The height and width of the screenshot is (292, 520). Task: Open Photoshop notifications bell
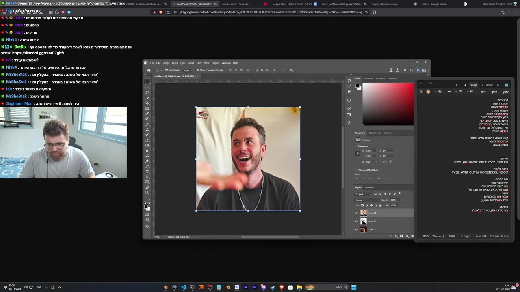[x=405, y=70]
